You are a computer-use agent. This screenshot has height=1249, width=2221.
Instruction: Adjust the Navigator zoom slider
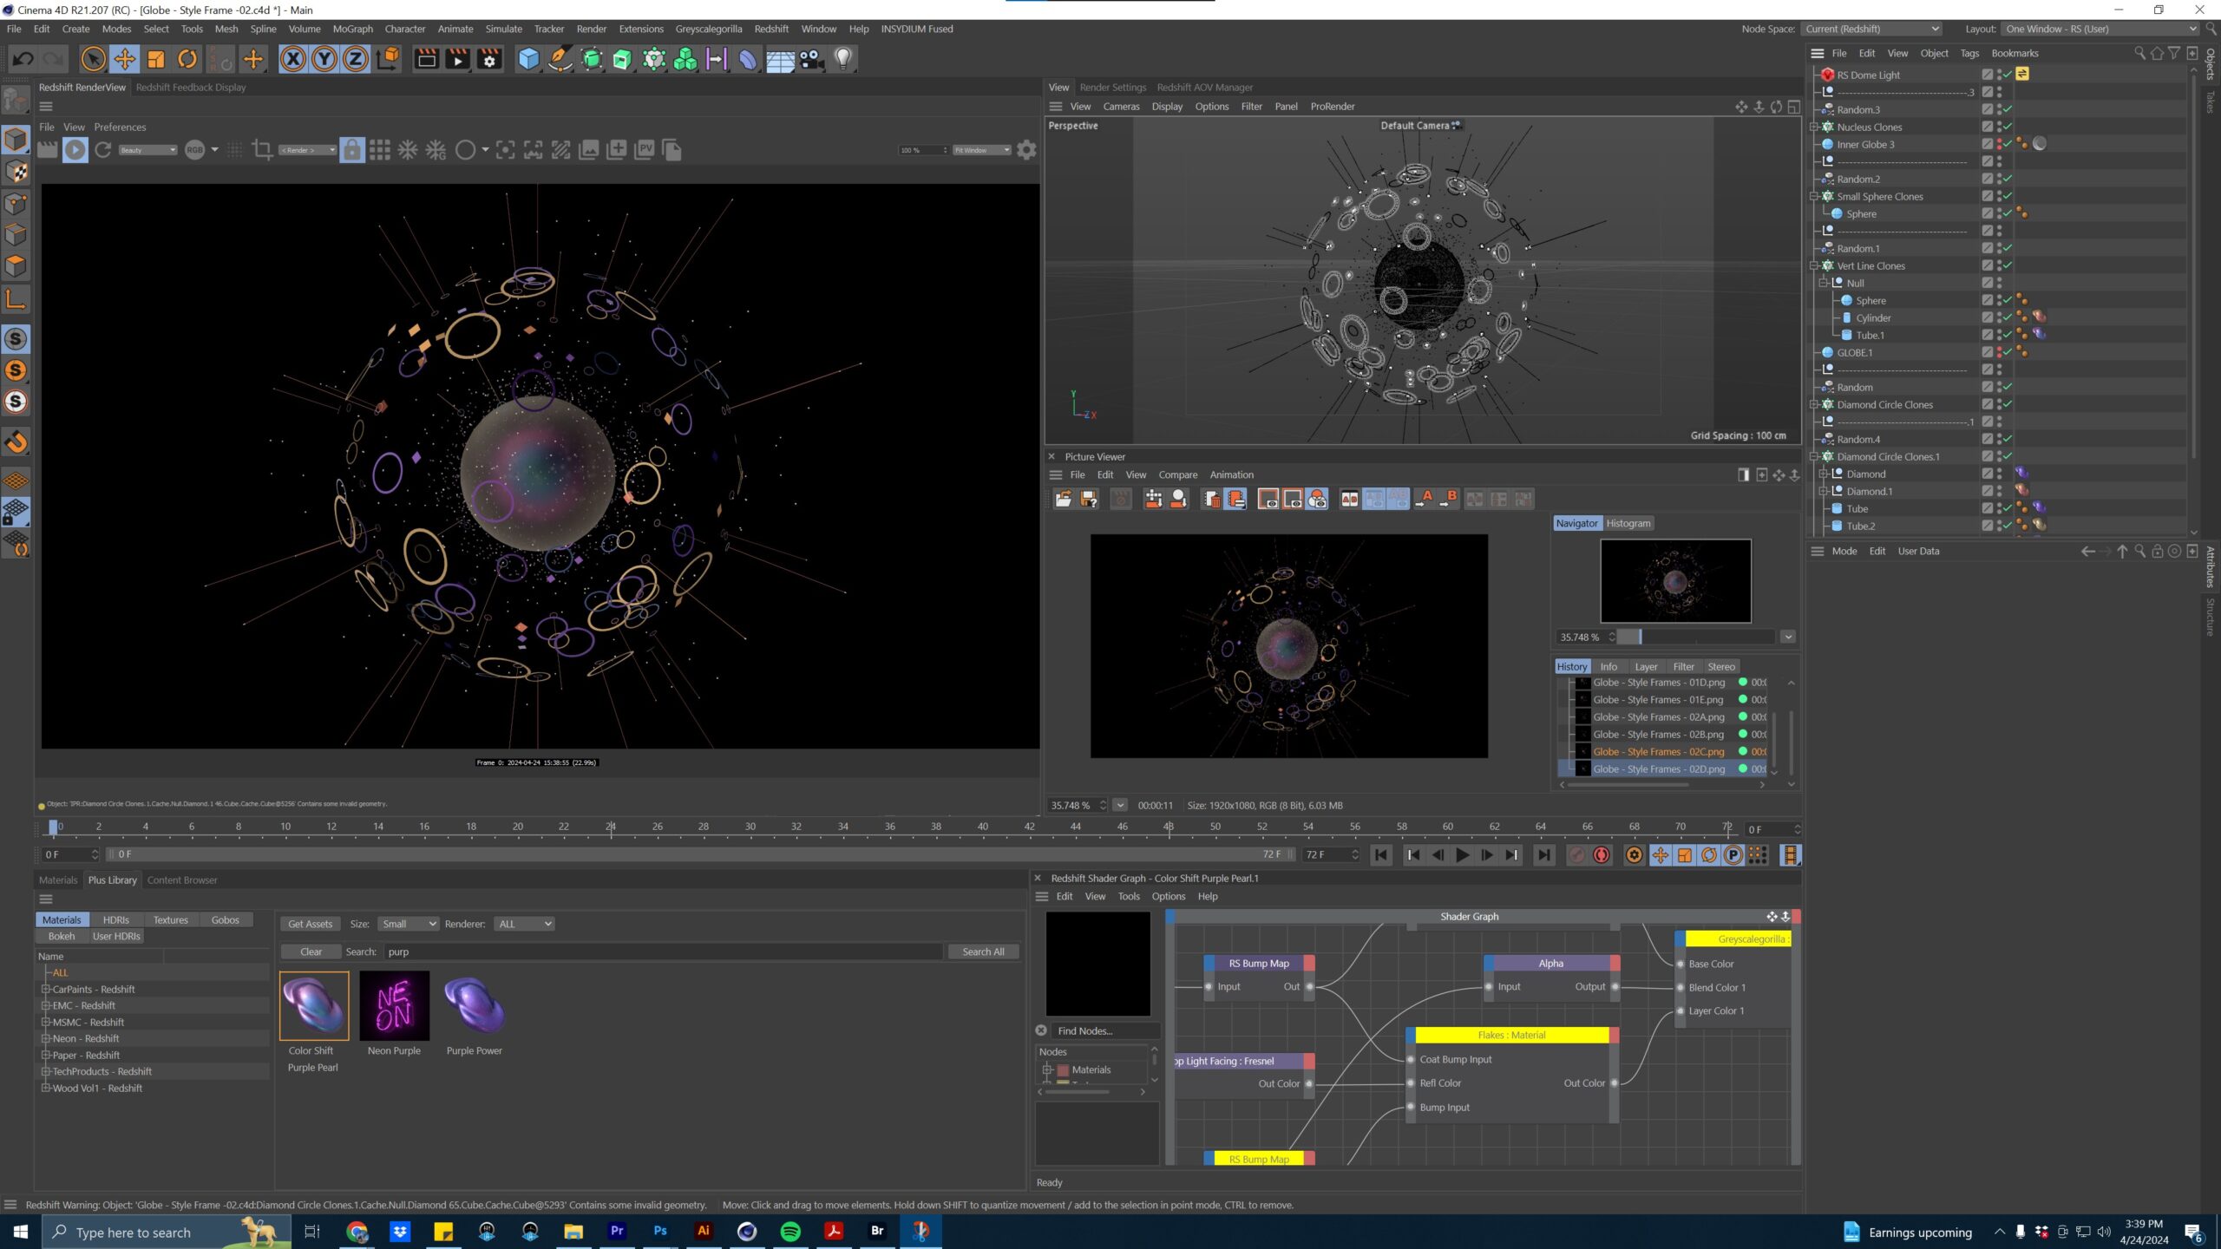[x=1639, y=638]
